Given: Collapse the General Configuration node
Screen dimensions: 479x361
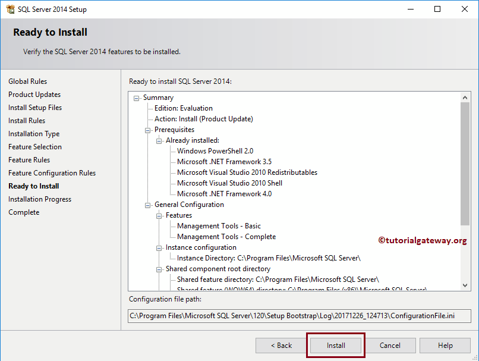Looking at the screenshot, I should point(147,205).
